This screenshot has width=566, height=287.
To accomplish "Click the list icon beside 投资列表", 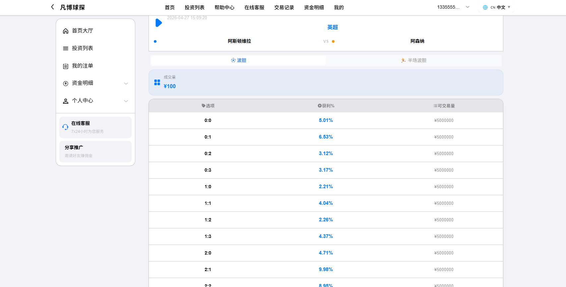I will click(66, 48).
